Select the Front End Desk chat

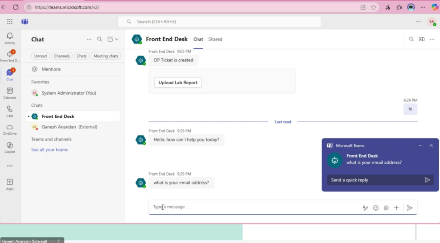73,116
